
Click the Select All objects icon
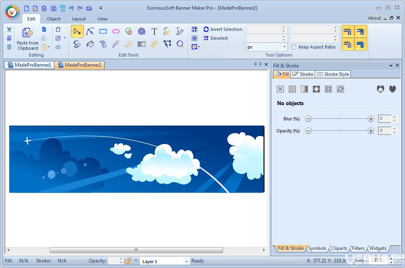point(194,29)
